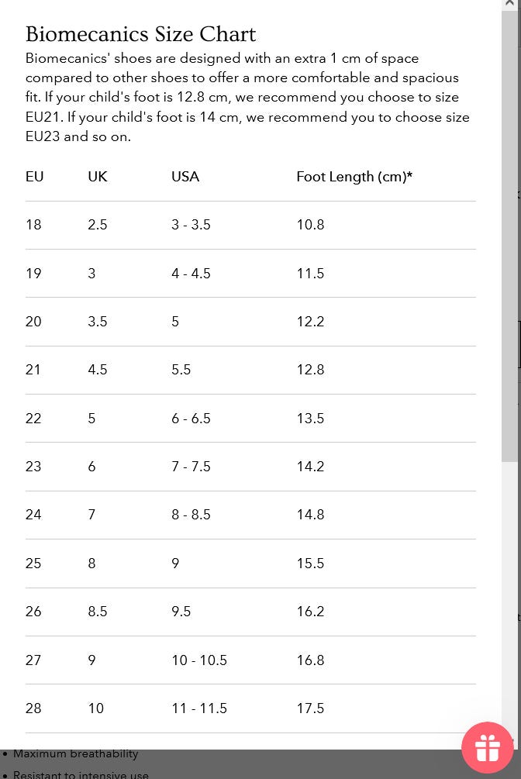Open the pink gift rewards icon
521x779 pixels.
(x=487, y=748)
